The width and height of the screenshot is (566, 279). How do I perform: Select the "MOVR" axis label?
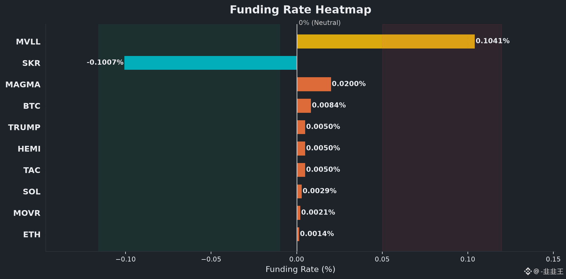click(27, 213)
